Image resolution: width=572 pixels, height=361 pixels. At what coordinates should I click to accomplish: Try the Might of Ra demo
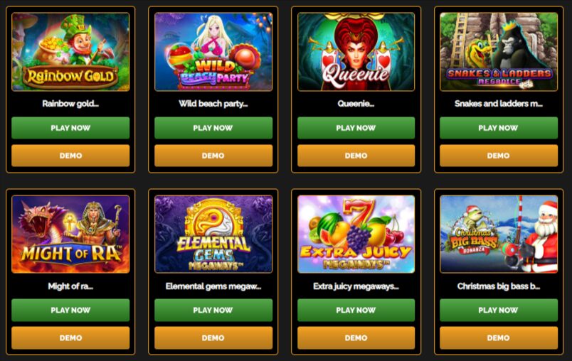click(70, 338)
